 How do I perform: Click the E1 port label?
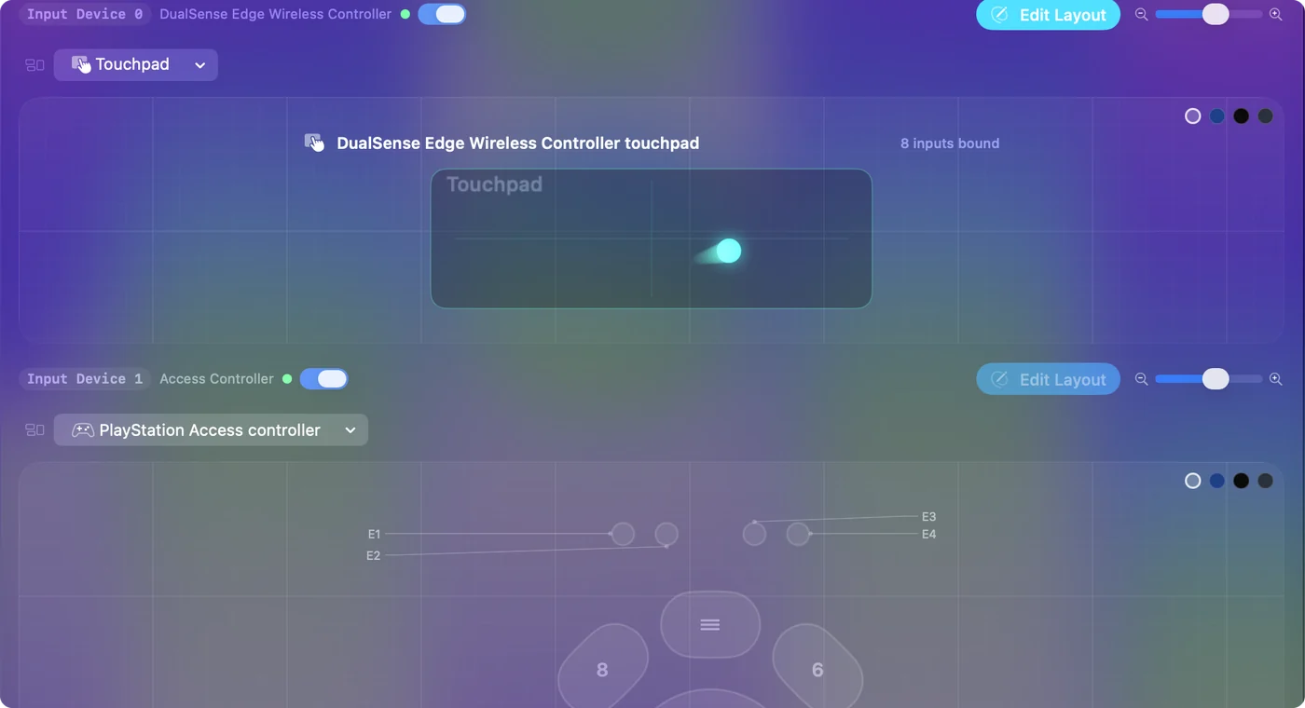pos(374,534)
